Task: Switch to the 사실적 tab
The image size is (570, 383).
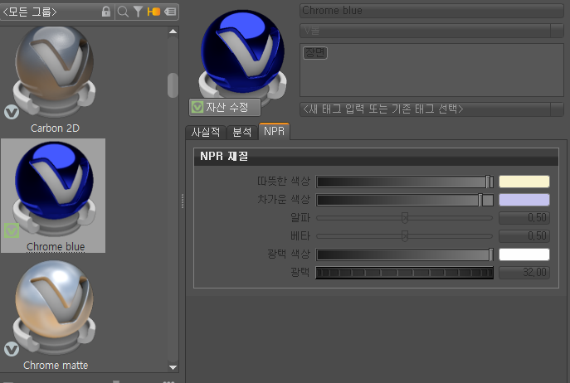Action: pos(206,132)
